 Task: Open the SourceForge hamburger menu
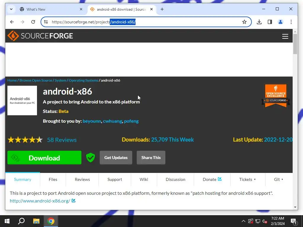pyautogui.click(x=285, y=36)
